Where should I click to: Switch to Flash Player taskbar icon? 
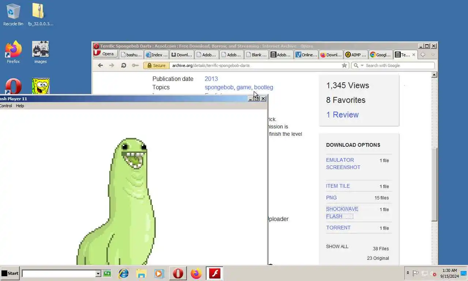tap(215, 273)
